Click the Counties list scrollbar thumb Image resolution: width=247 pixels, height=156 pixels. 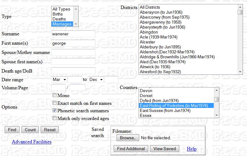tap(217, 99)
